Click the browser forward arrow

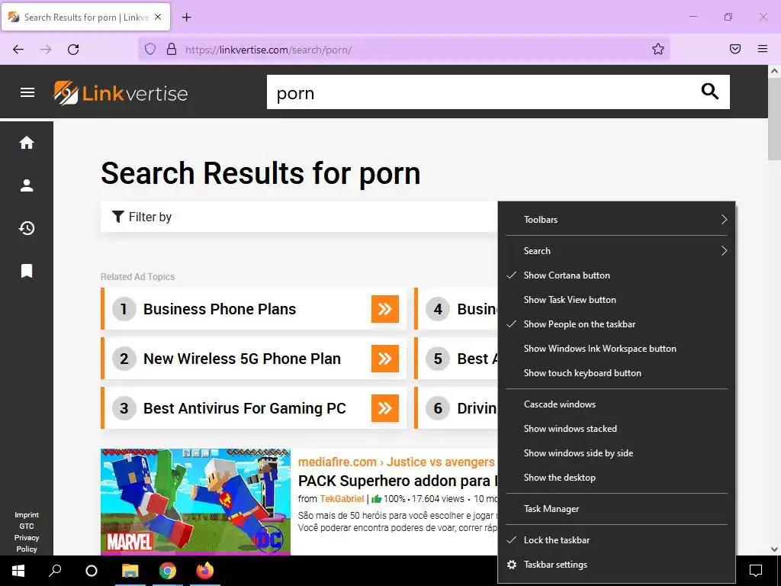[x=46, y=50]
